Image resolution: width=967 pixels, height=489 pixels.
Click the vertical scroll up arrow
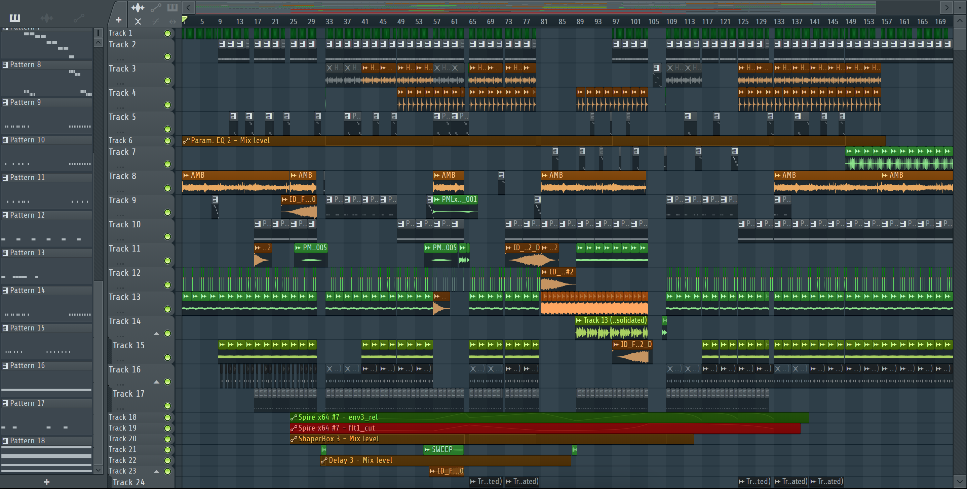(x=960, y=21)
